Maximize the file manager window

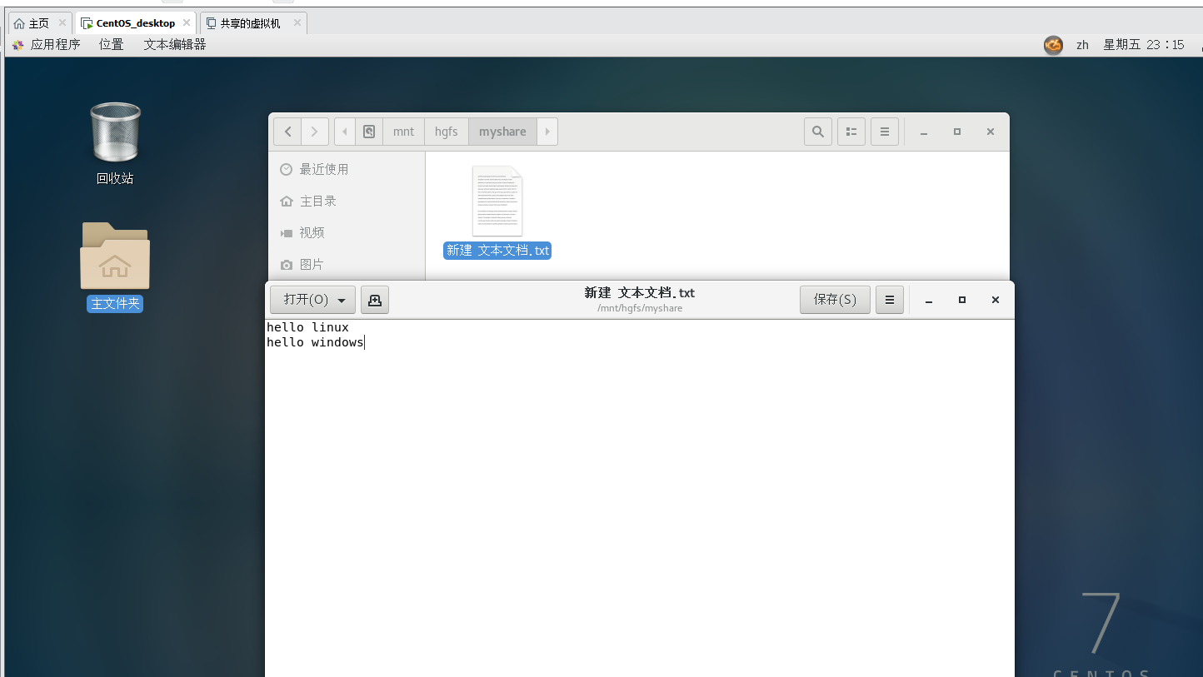click(x=957, y=132)
